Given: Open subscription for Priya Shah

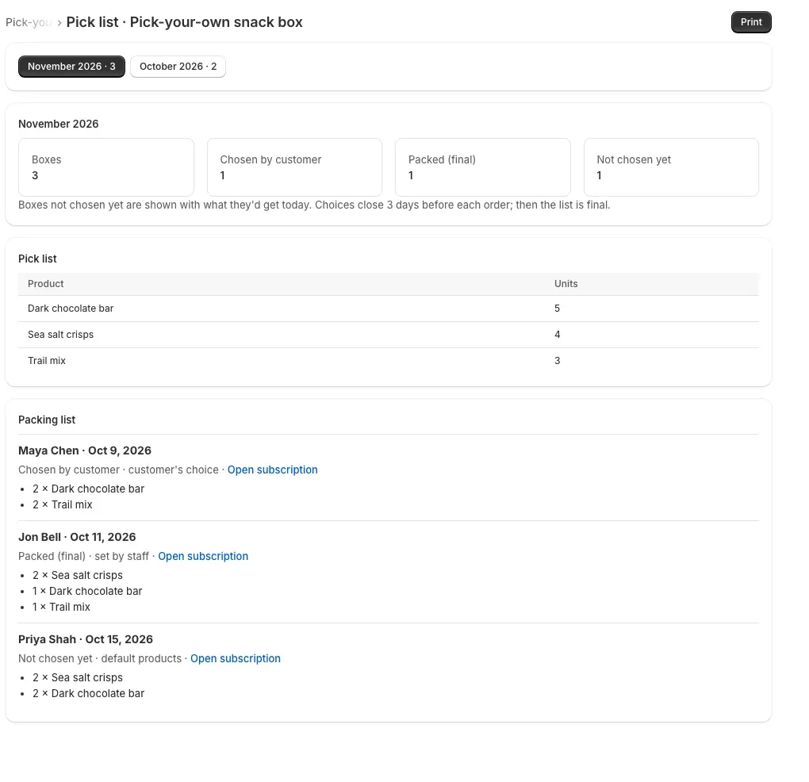Looking at the screenshot, I should pyautogui.click(x=236, y=659).
